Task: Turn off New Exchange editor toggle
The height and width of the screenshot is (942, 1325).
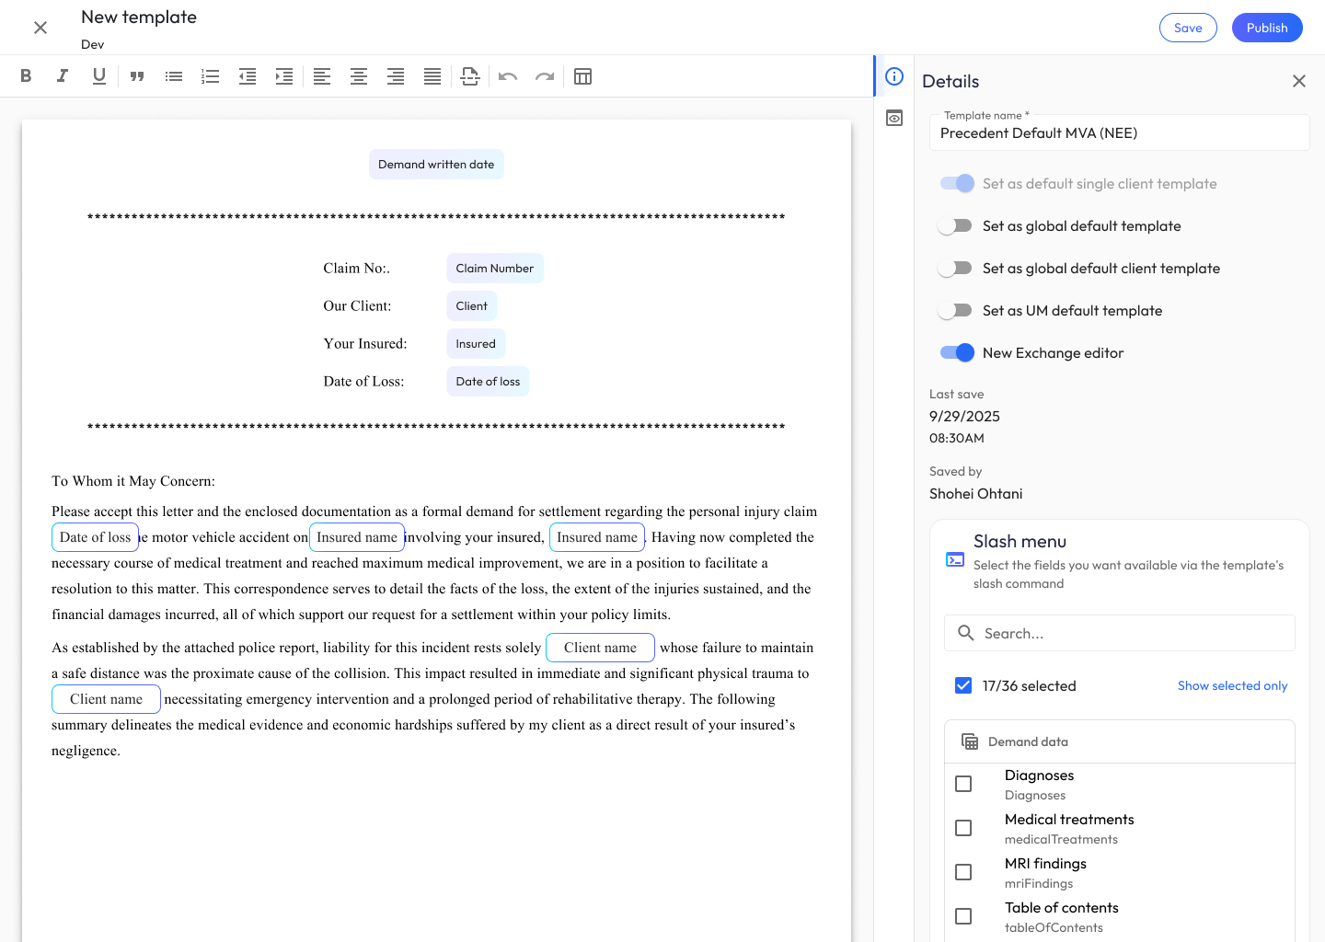Action: [957, 353]
